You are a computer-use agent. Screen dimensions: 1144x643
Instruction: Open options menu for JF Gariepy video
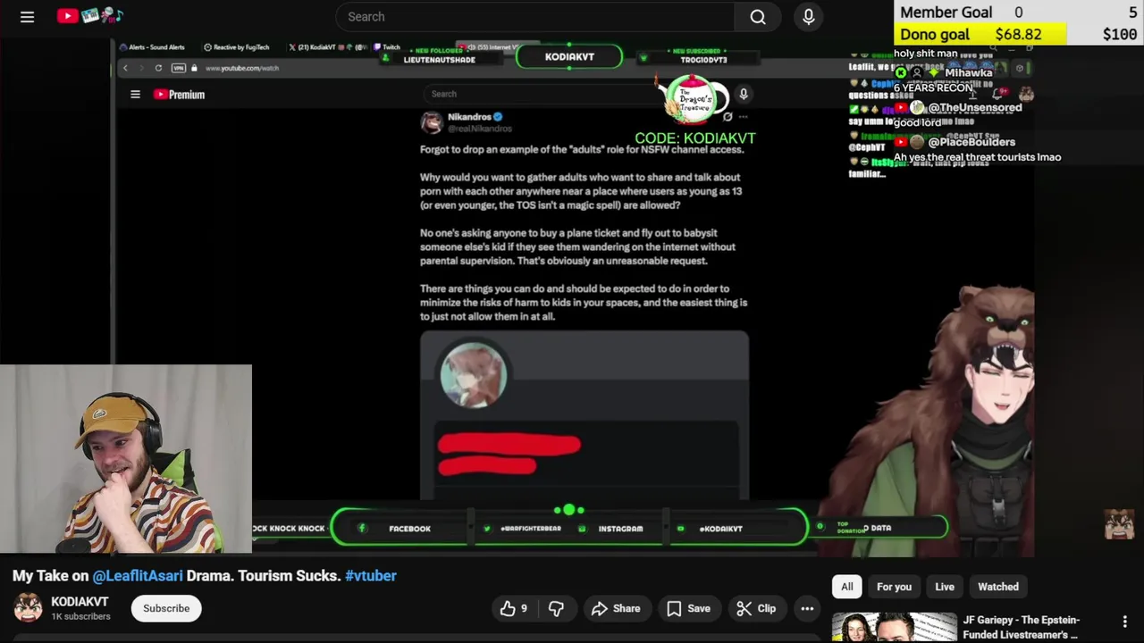coord(1125,622)
